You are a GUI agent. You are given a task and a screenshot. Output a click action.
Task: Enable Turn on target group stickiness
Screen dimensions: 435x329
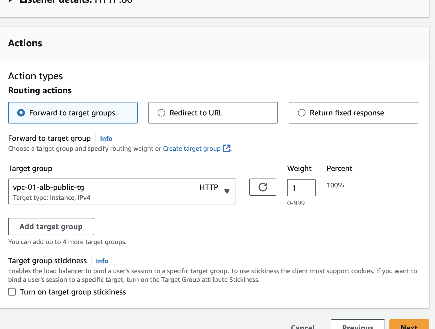click(12, 292)
